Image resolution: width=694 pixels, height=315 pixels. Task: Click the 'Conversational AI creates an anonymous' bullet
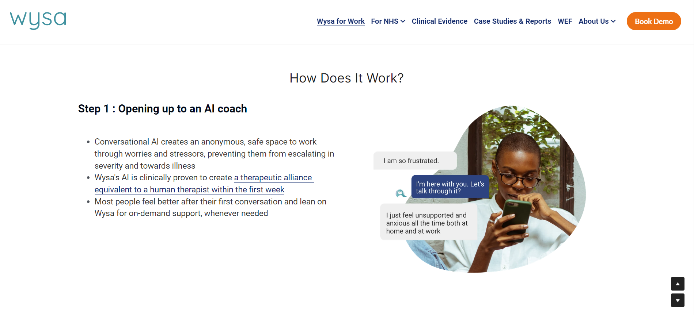click(214, 154)
